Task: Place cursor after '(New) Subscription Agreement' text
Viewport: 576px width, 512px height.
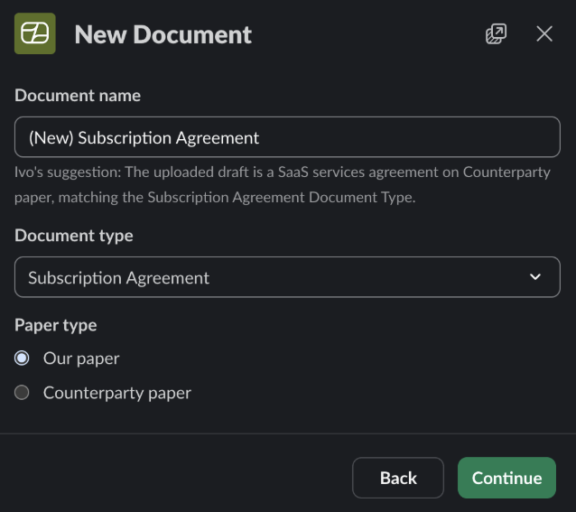Action: pos(260,138)
